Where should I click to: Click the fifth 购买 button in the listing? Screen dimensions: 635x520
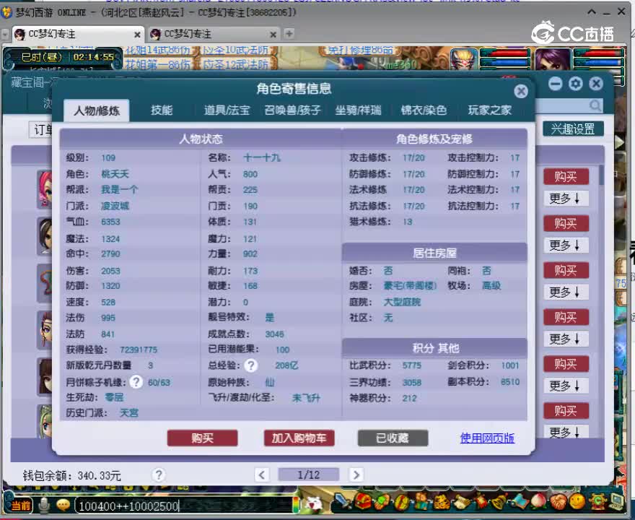click(566, 364)
